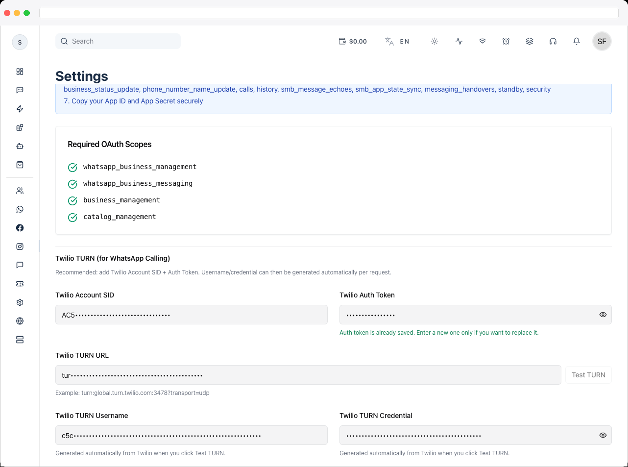Focus the Search input field

118,41
